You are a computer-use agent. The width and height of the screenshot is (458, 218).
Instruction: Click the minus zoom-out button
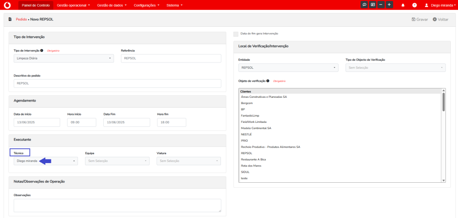381,5
